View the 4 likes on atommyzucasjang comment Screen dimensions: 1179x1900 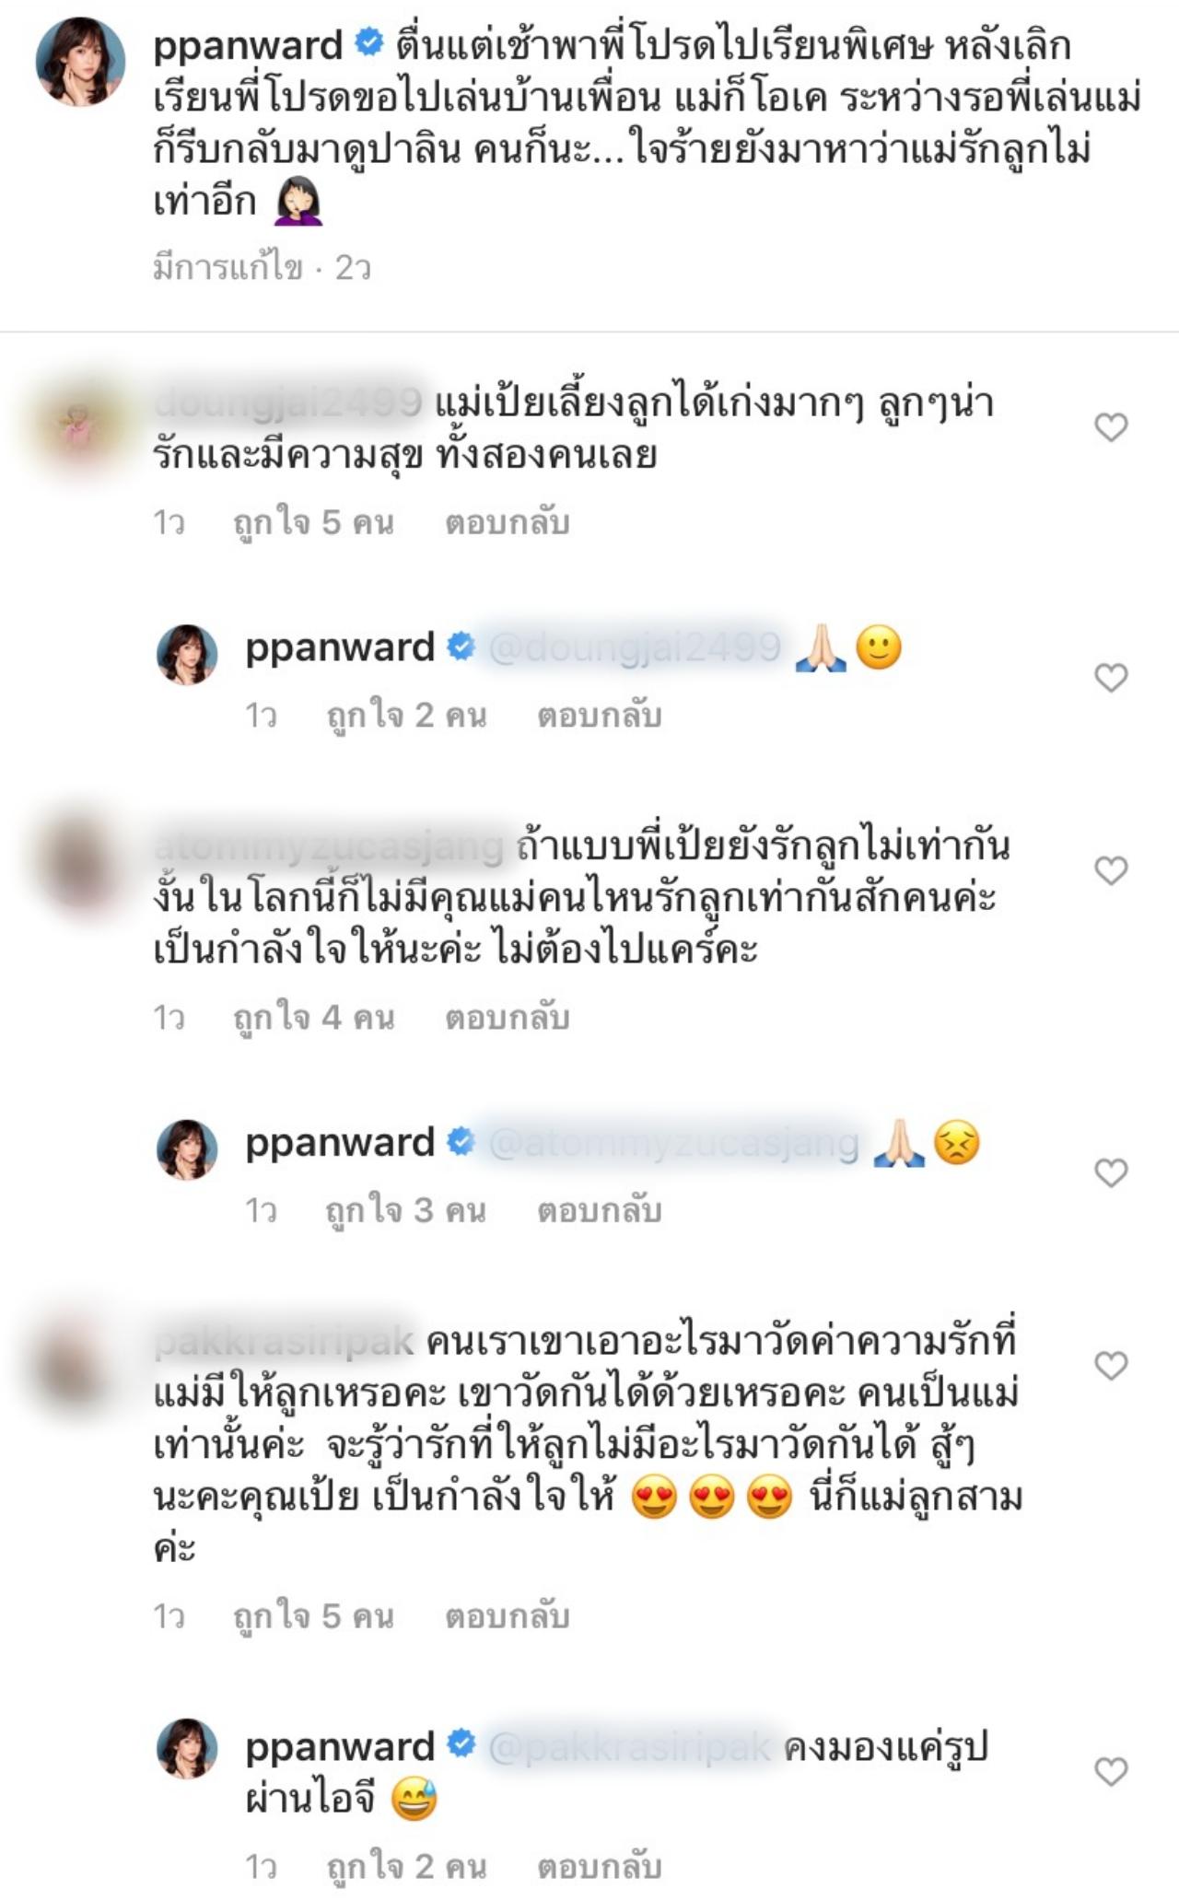click(x=314, y=1017)
